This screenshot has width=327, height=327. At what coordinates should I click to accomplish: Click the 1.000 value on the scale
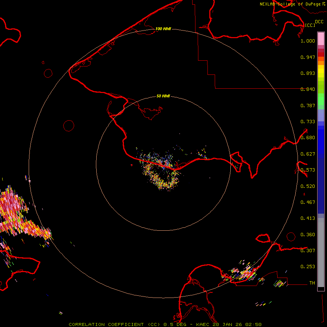point(308,41)
